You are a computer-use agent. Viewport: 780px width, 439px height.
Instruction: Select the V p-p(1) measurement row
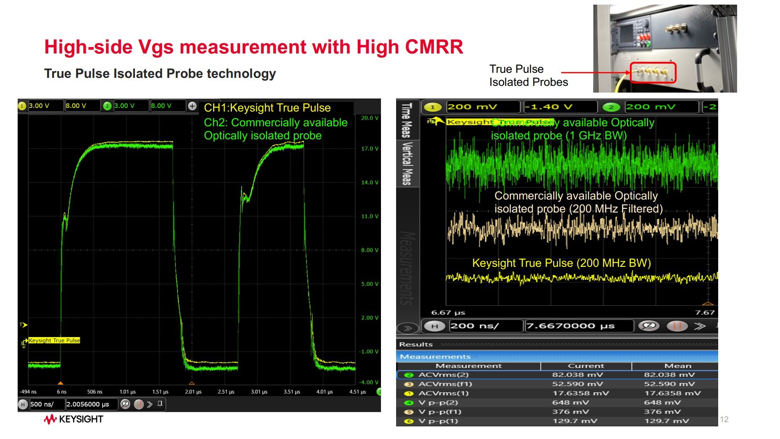[557, 421]
